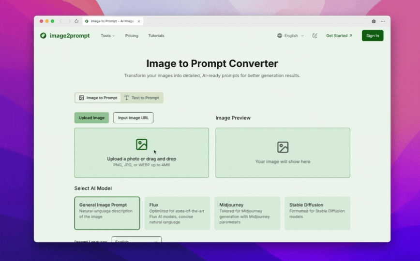
Task: Click the globe icon beside English
Action: 279,36
